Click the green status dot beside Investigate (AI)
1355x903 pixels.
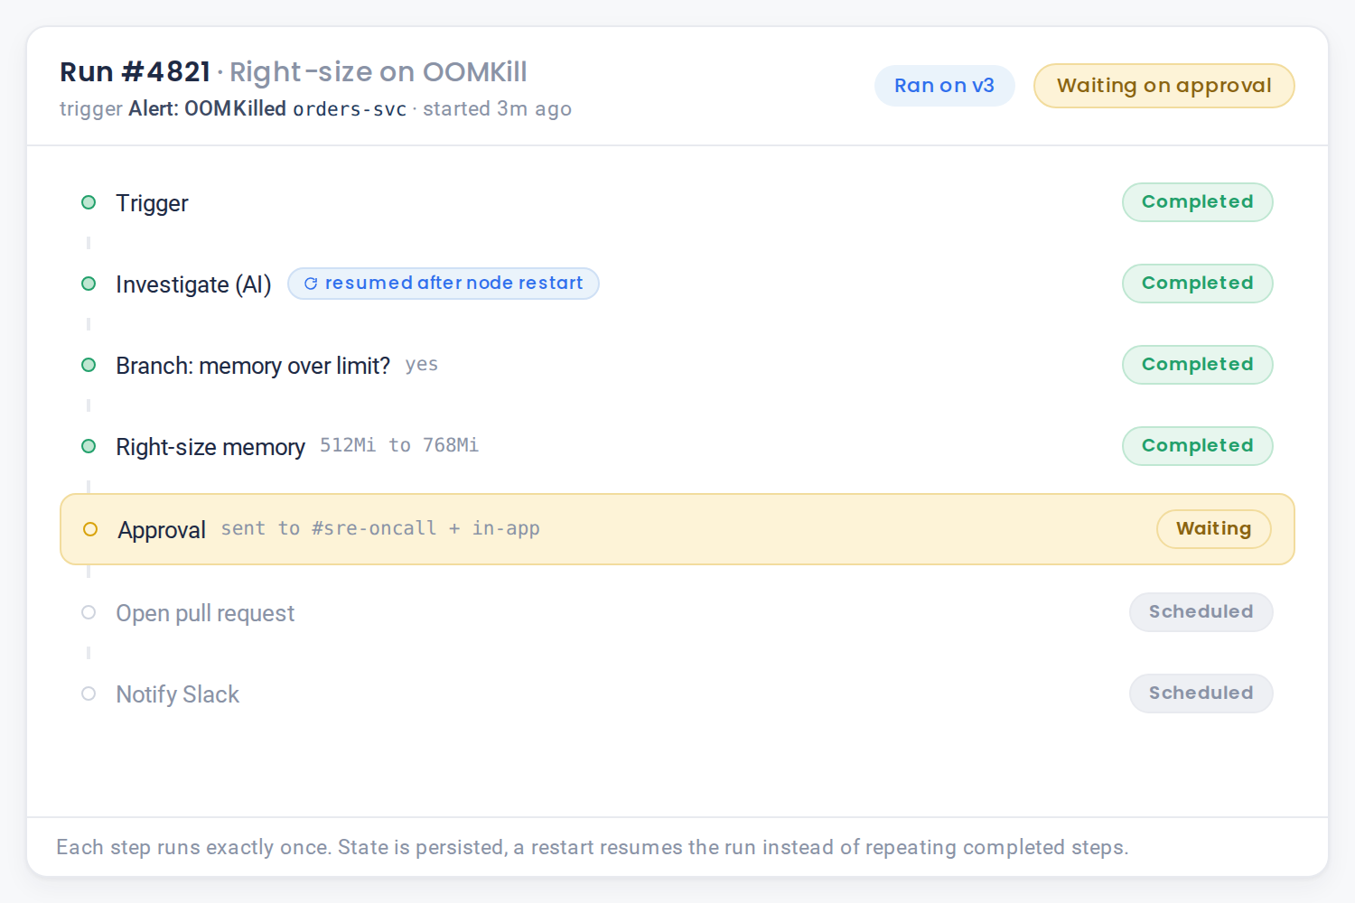[x=89, y=284]
